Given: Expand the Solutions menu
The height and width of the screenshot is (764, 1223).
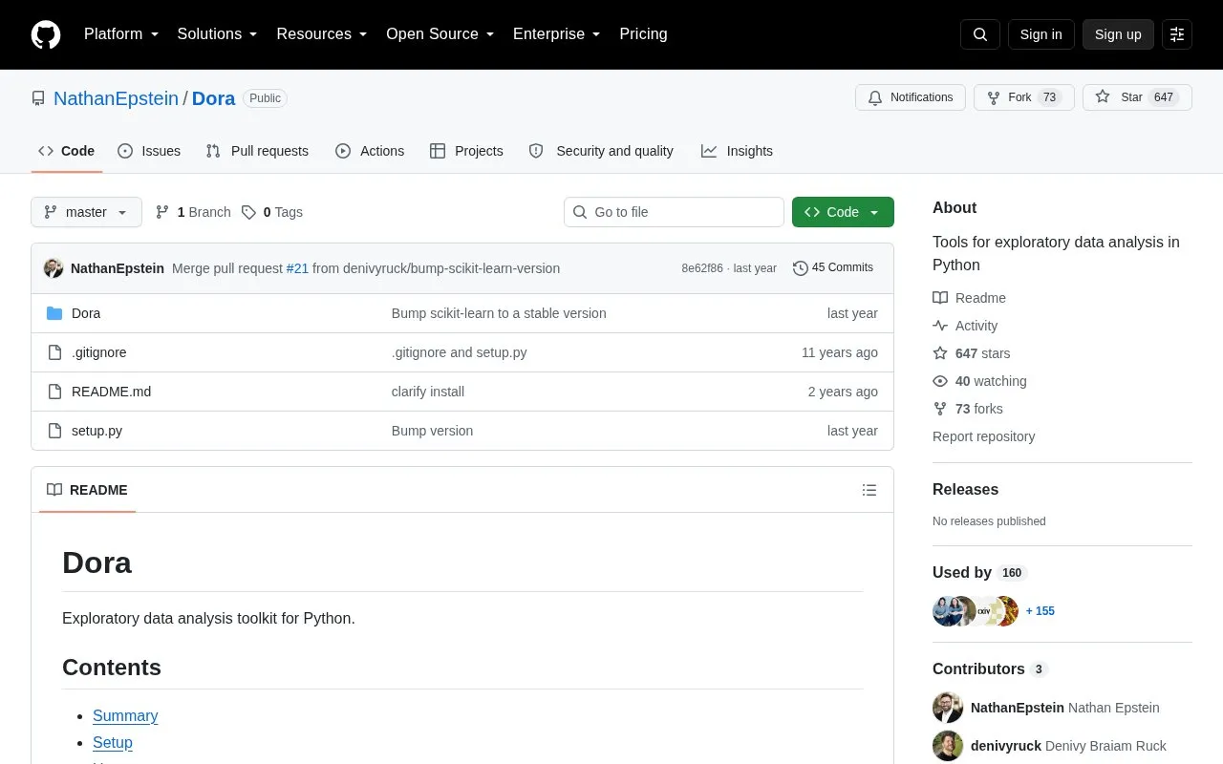Looking at the screenshot, I should [x=217, y=34].
